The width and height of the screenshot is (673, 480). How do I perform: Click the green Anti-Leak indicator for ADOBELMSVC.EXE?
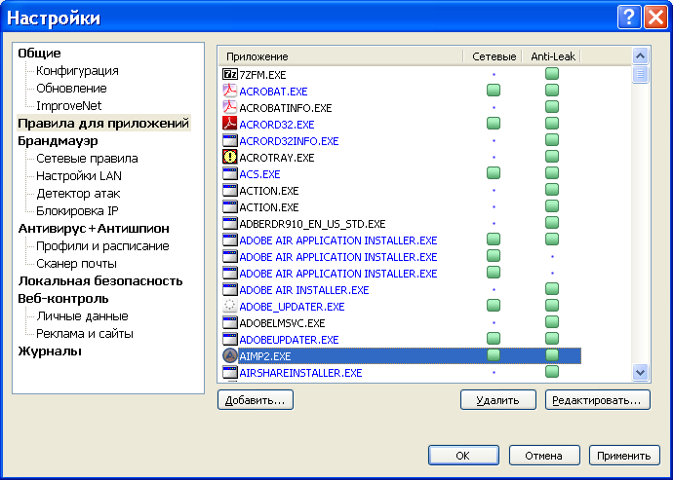click(x=552, y=322)
